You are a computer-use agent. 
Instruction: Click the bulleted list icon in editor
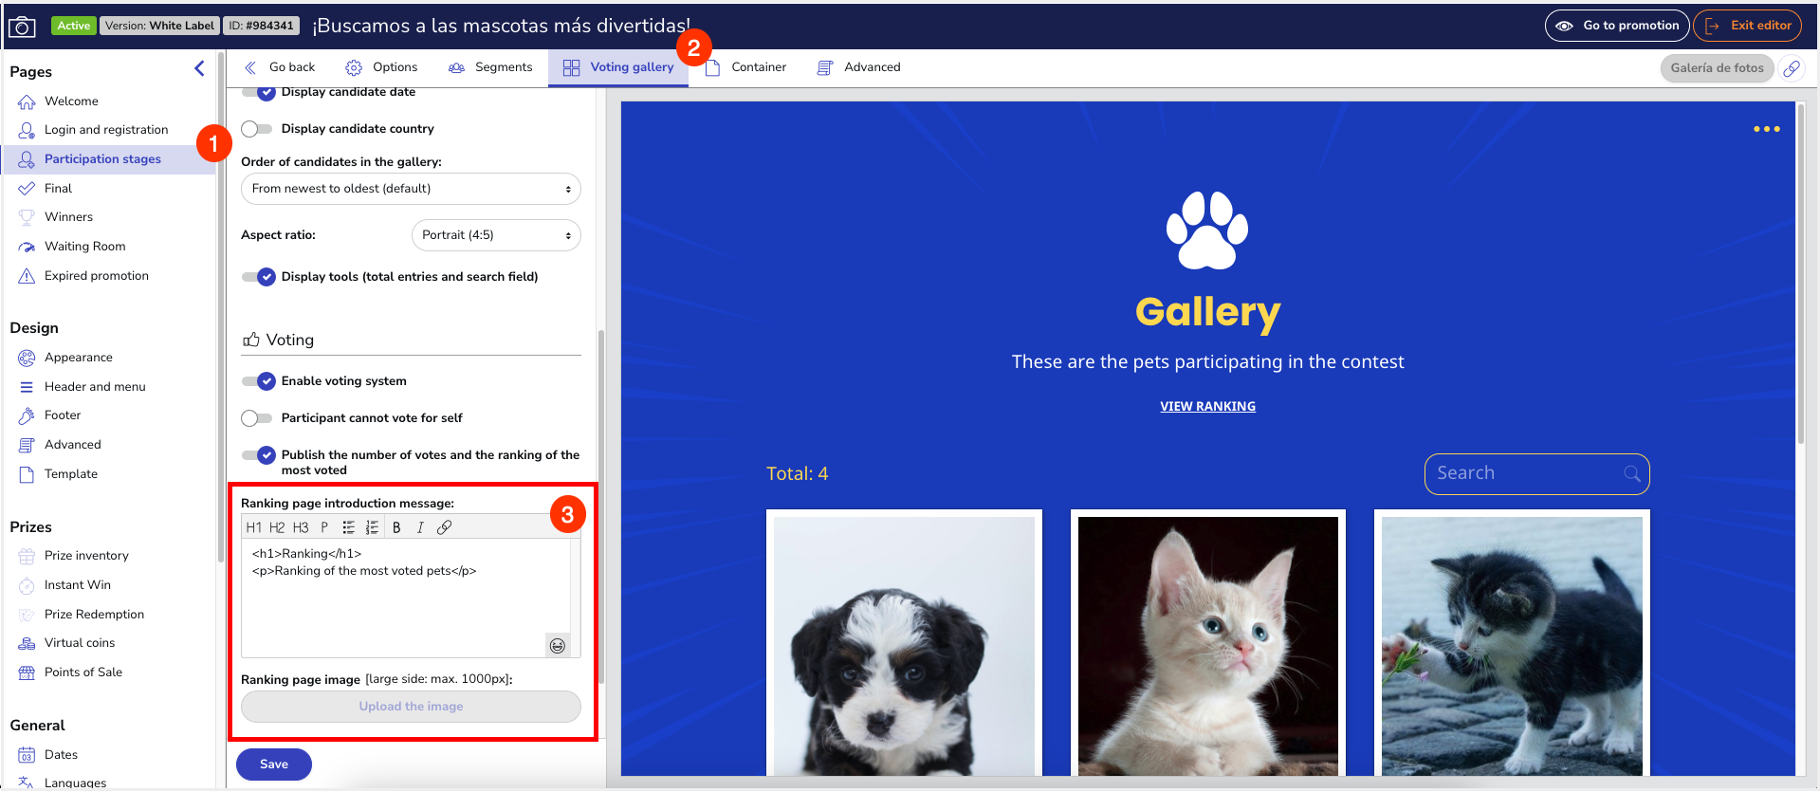click(x=348, y=527)
